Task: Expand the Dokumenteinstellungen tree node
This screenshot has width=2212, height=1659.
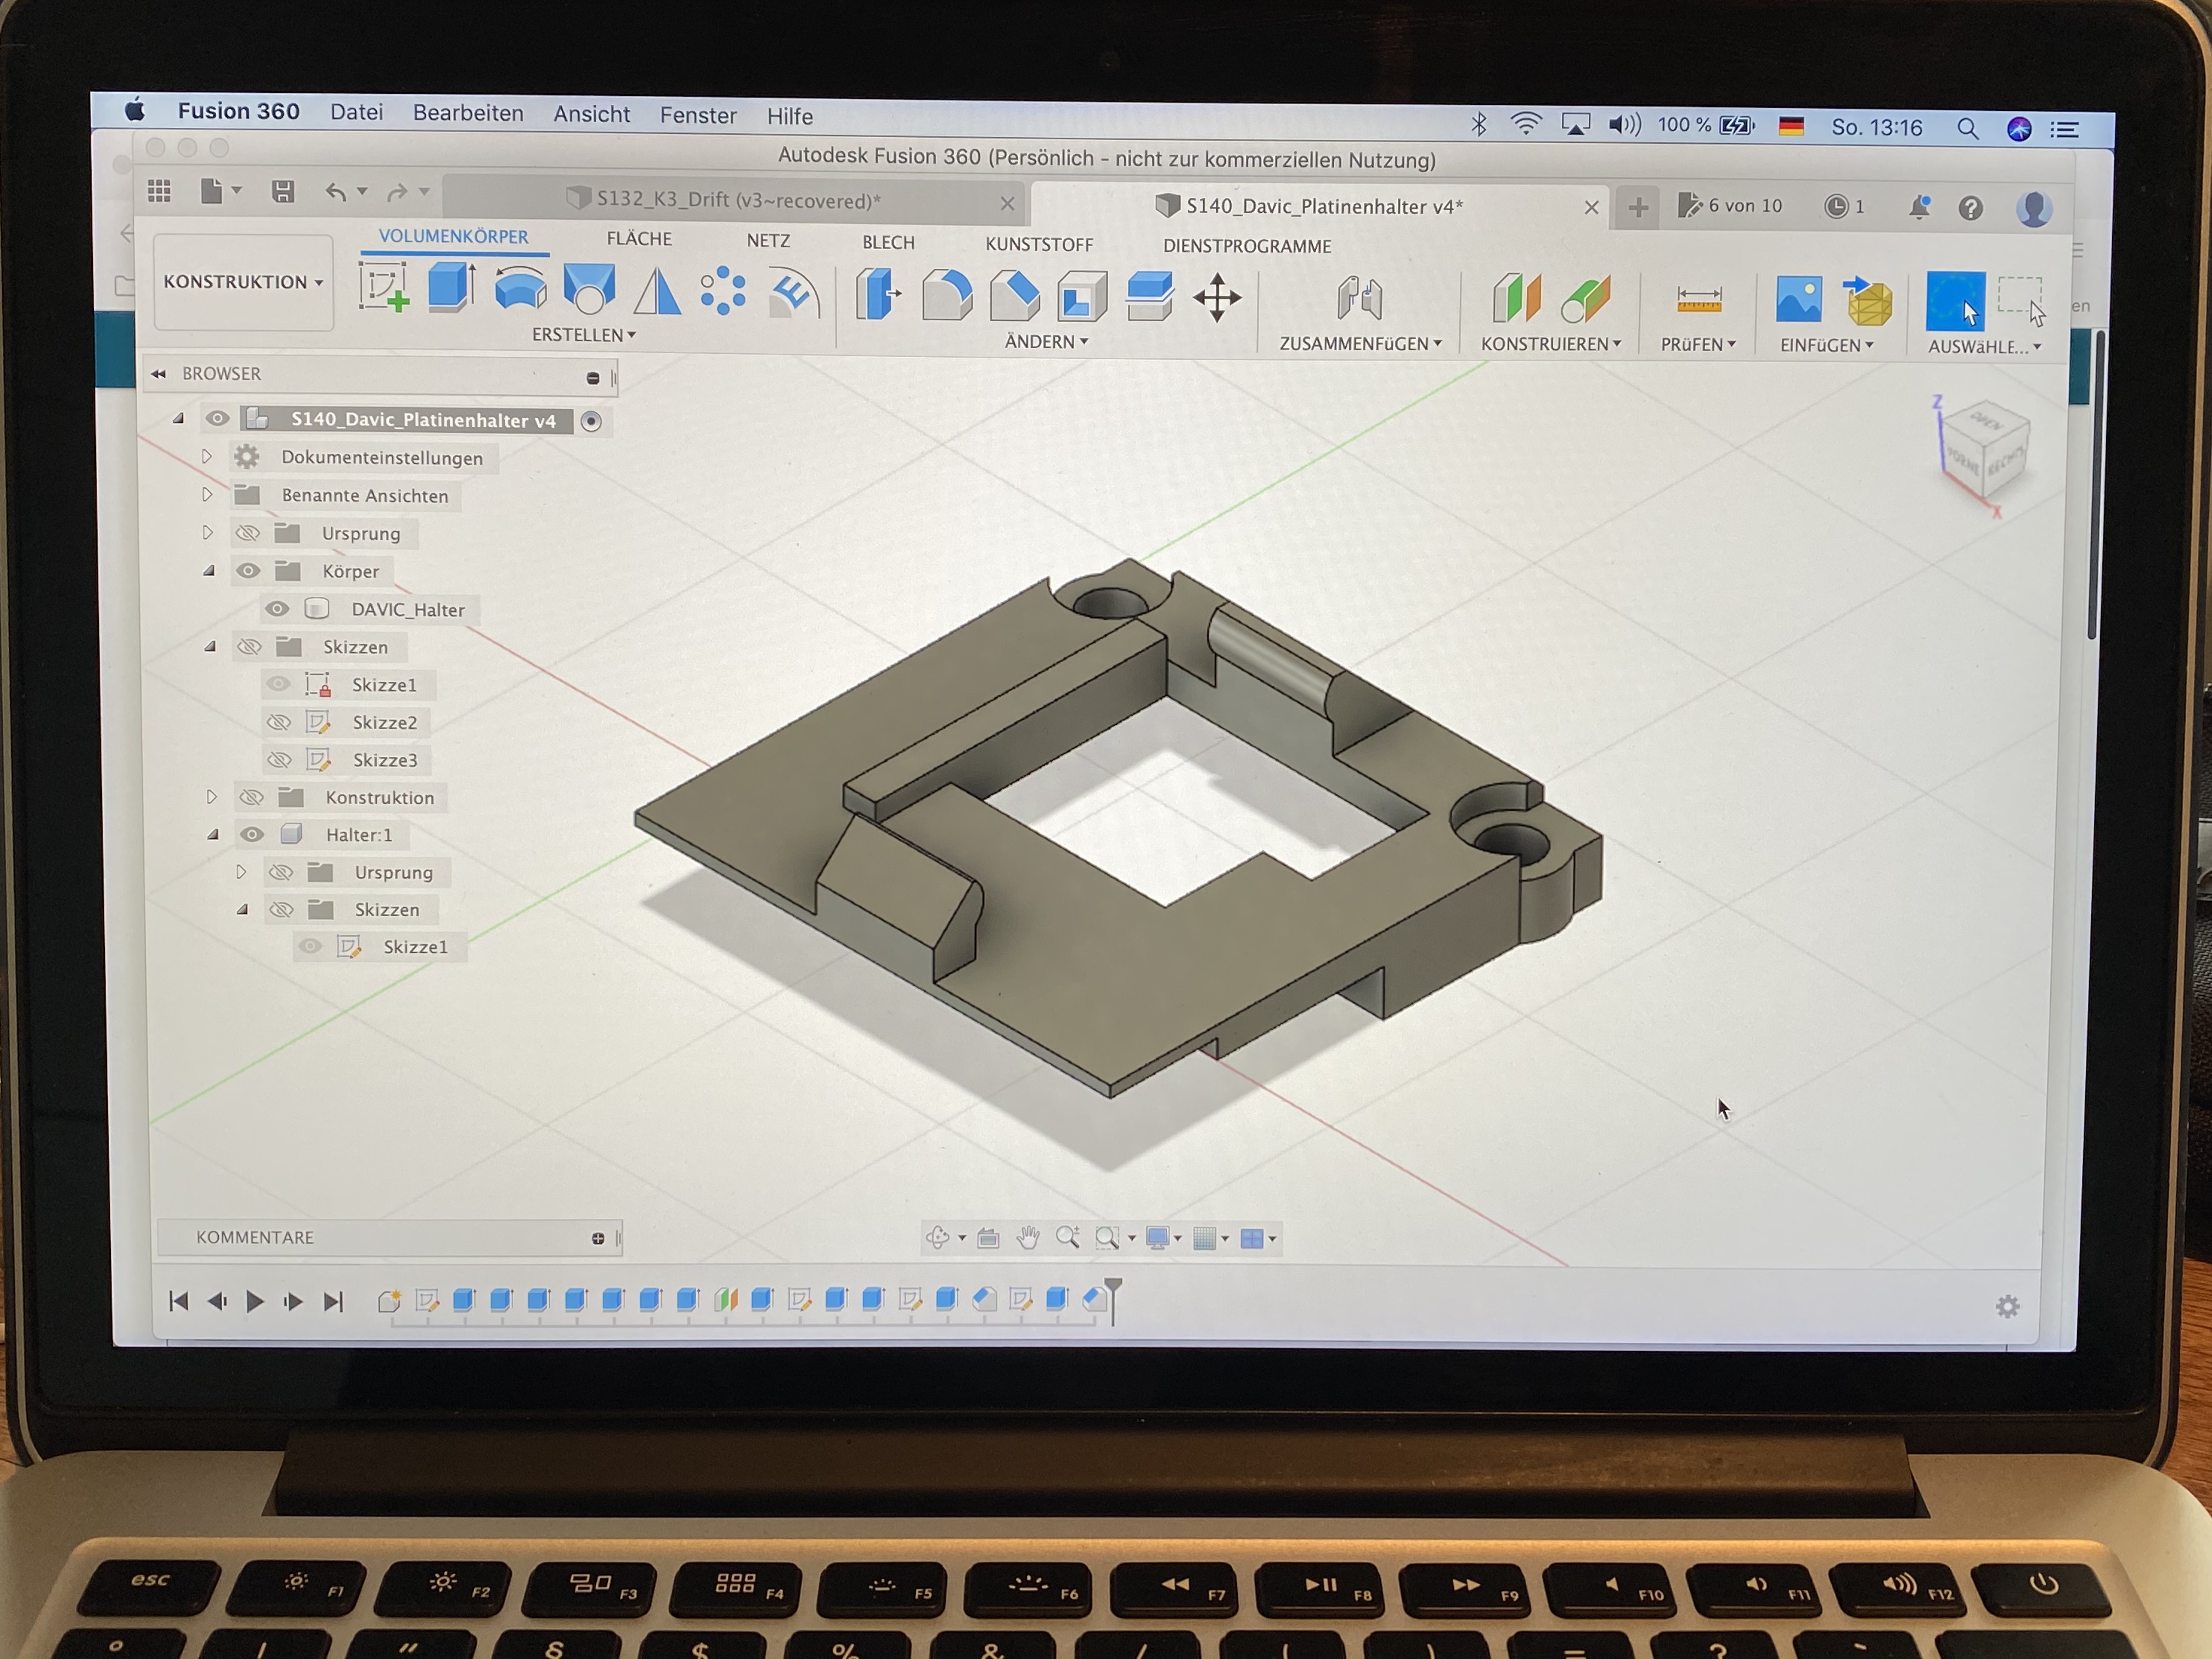Action: 207,457
